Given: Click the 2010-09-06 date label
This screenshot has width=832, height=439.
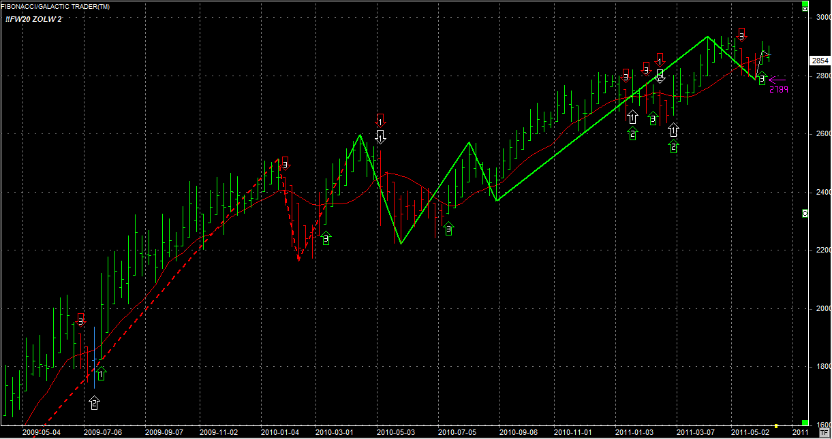Looking at the screenshot, I should click(517, 432).
